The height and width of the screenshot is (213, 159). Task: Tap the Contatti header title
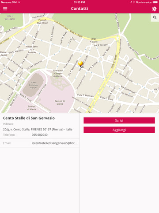click(79, 8)
